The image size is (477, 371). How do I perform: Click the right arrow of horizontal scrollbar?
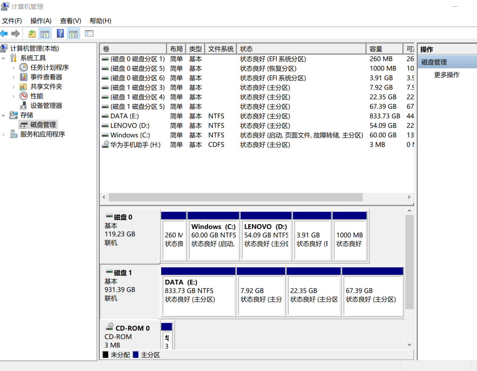pos(409,197)
